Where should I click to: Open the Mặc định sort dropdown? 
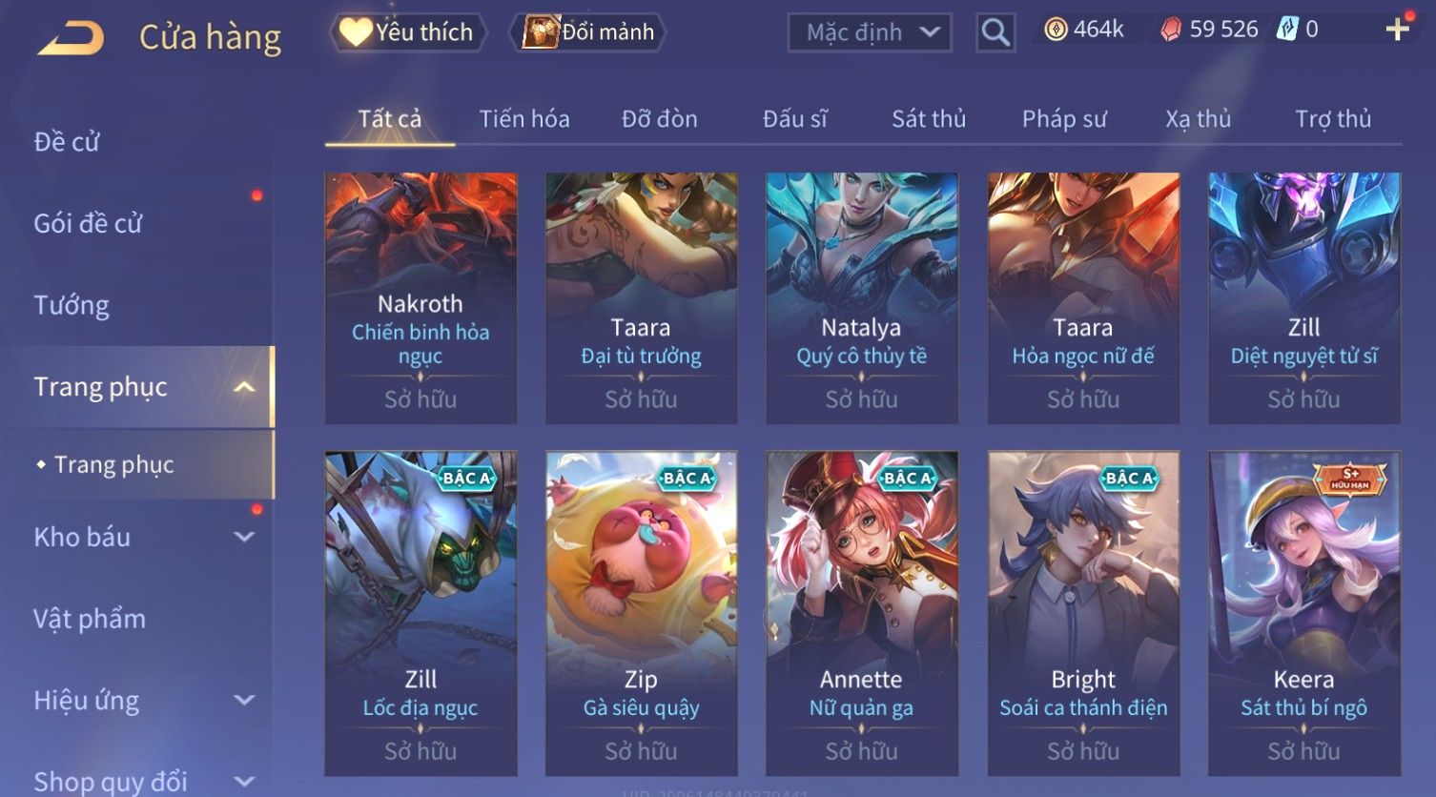pyautogui.click(x=870, y=32)
